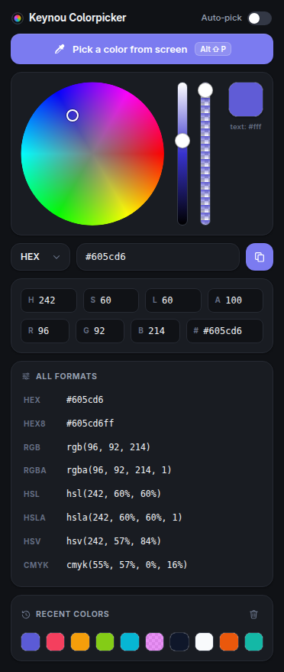Click the # hex field in the channels panel
Viewport: 284px width, 672px height.
point(224,331)
